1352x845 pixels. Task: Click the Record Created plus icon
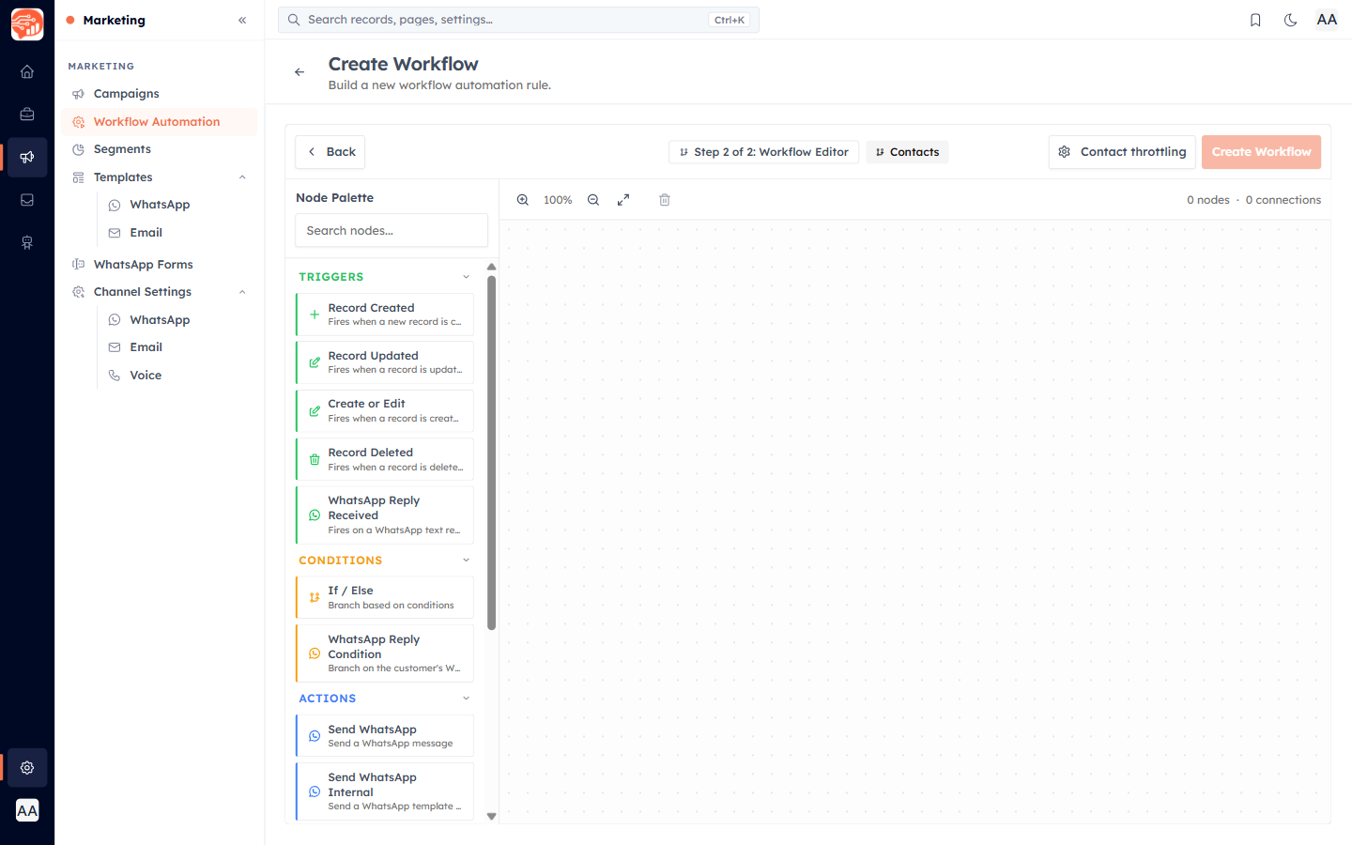pos(315,315)
